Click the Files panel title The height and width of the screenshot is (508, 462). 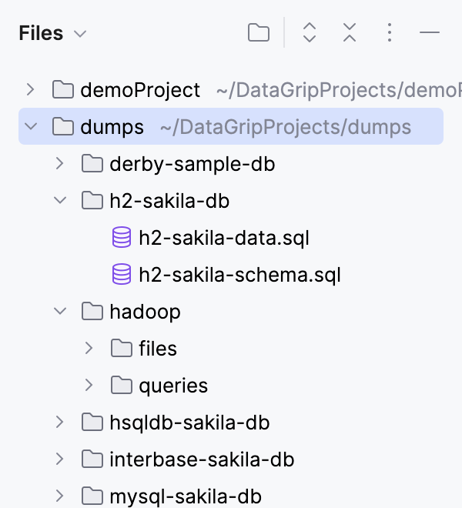(x=41, y=33)
